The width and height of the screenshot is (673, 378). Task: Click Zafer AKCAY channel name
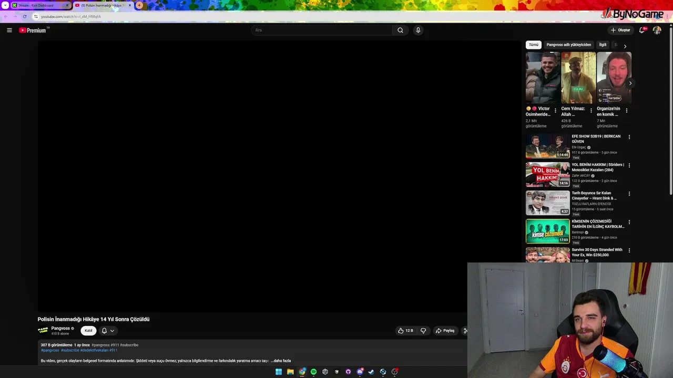581,176
